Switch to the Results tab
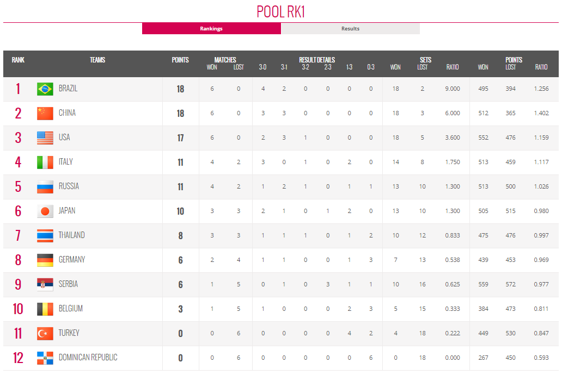This screenshot has height=375, width=562. (x=350, y=29)
